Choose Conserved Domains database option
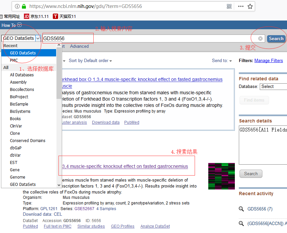This screenshot has width=287, height=233. point(29,141)
